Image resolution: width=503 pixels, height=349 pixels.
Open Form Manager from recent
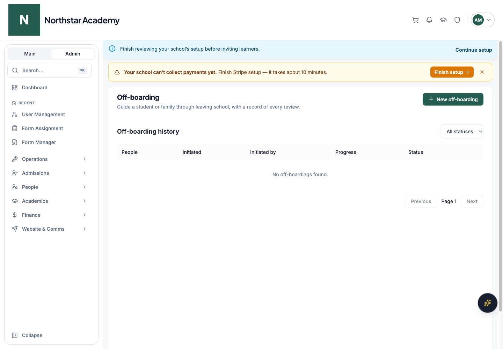[49, 142]
